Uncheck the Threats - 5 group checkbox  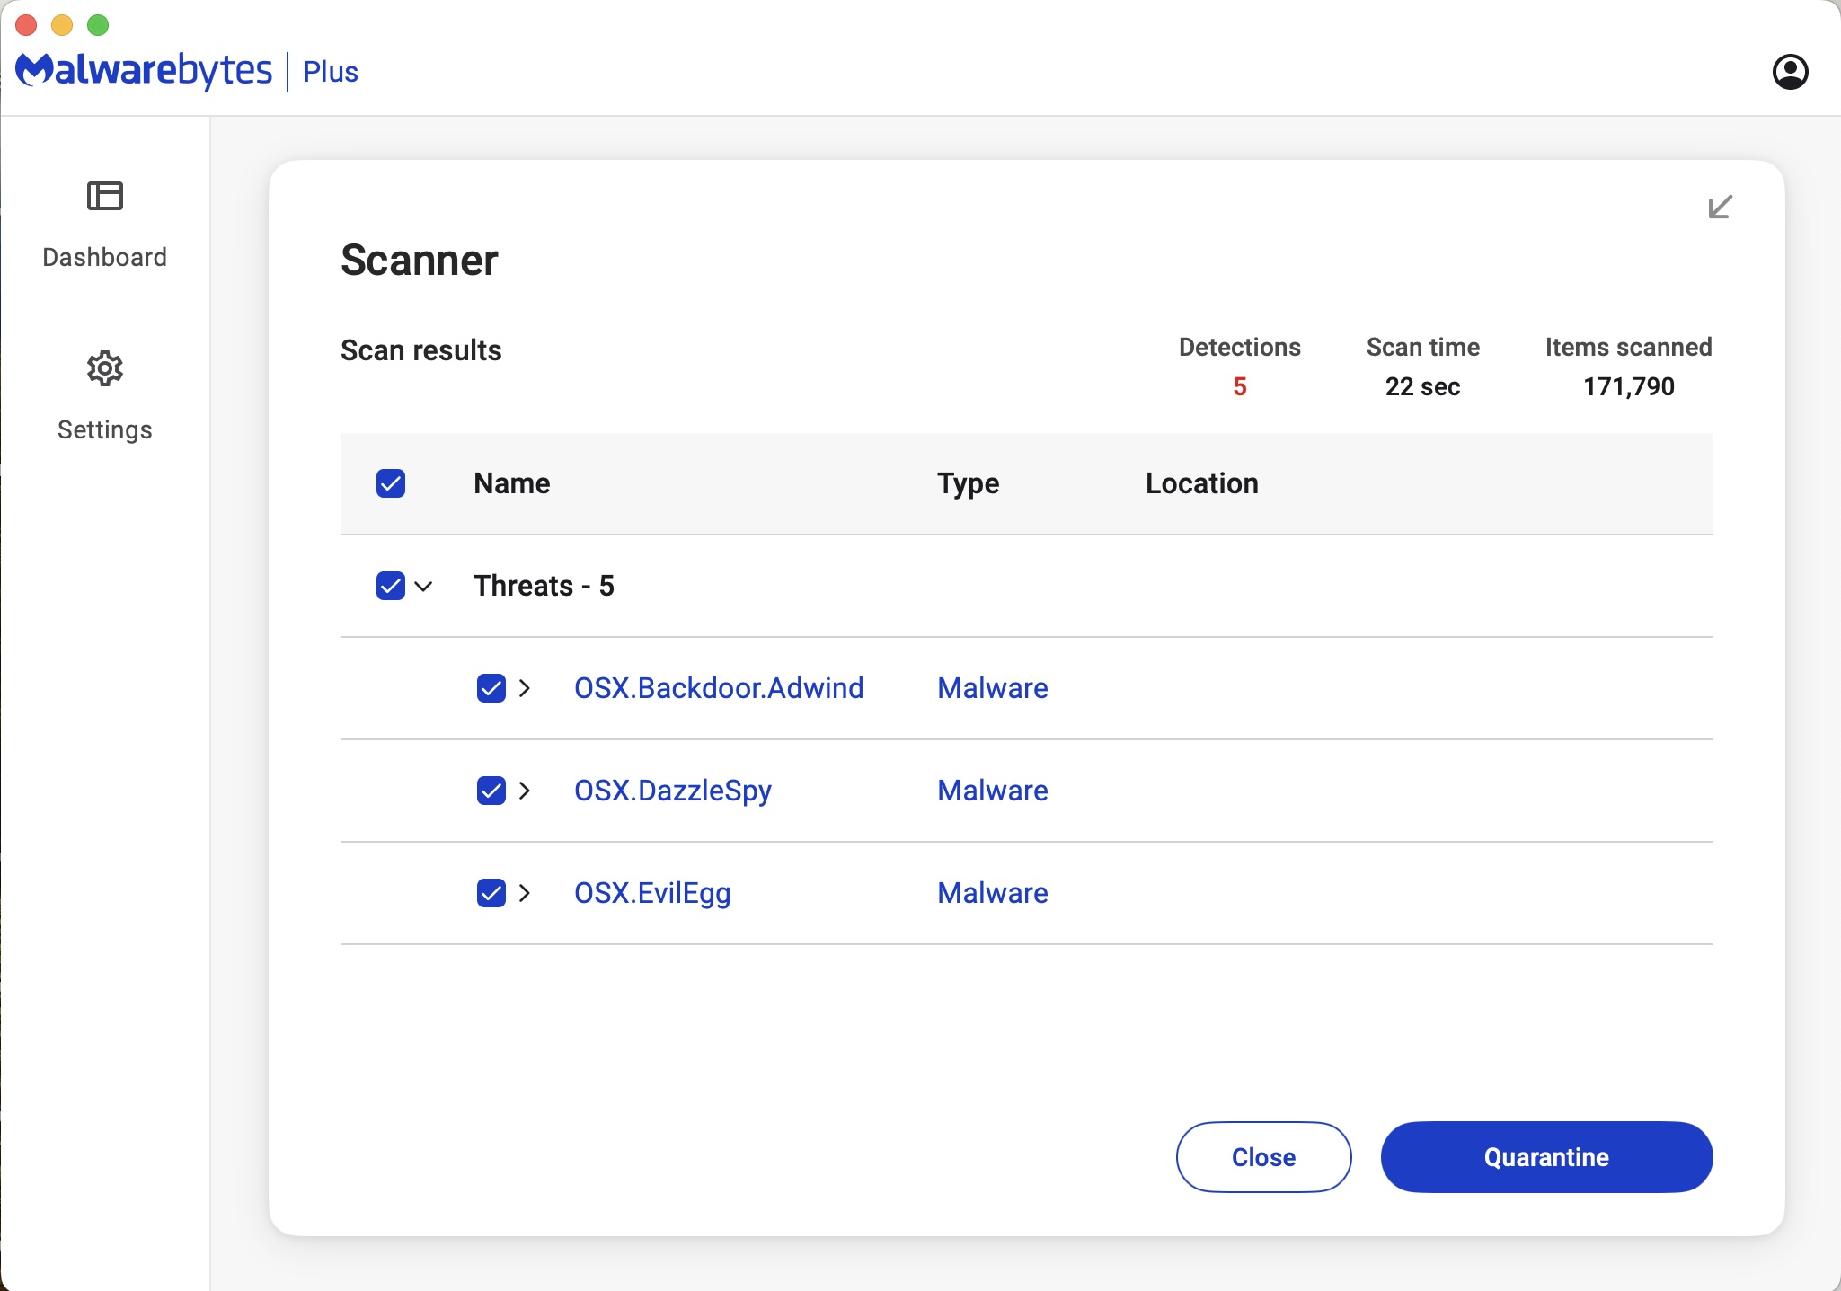391,586
